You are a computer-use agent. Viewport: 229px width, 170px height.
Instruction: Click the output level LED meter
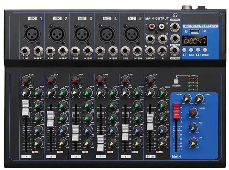[x=193, y=82]
